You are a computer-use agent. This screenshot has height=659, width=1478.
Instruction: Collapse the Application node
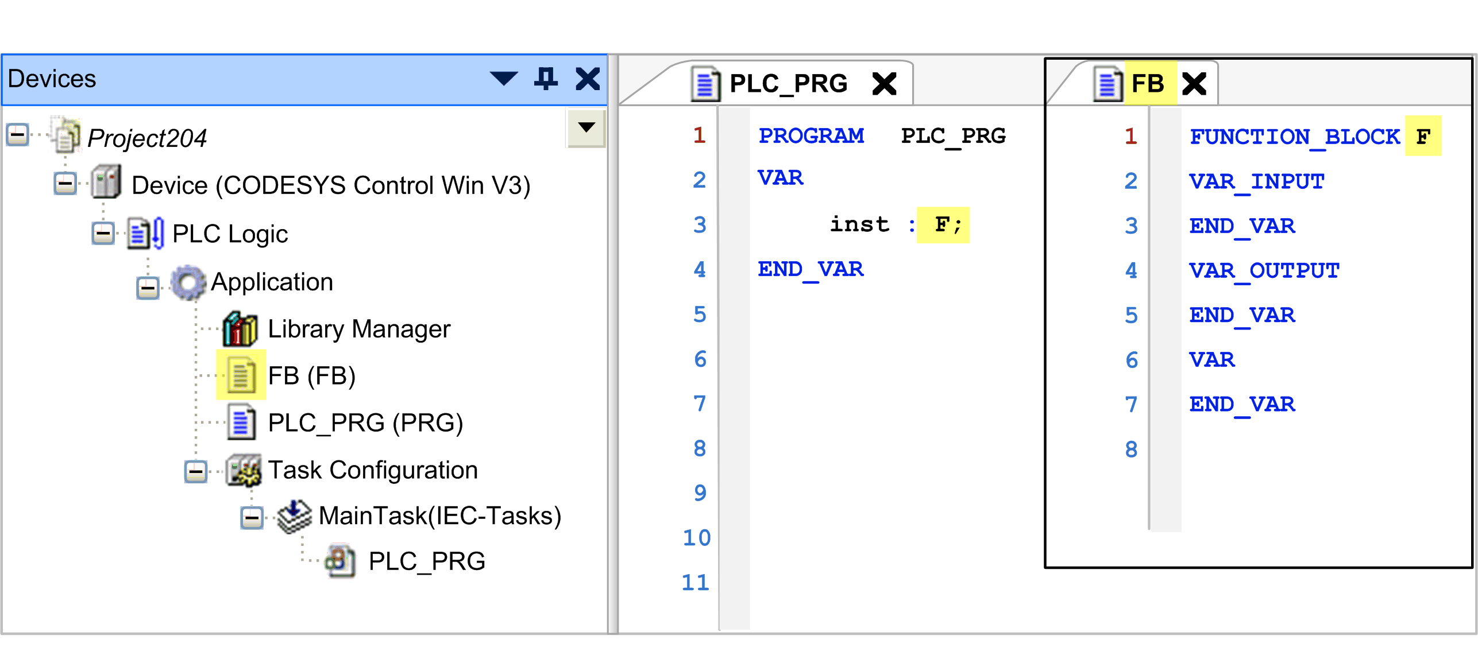point(148,288)
